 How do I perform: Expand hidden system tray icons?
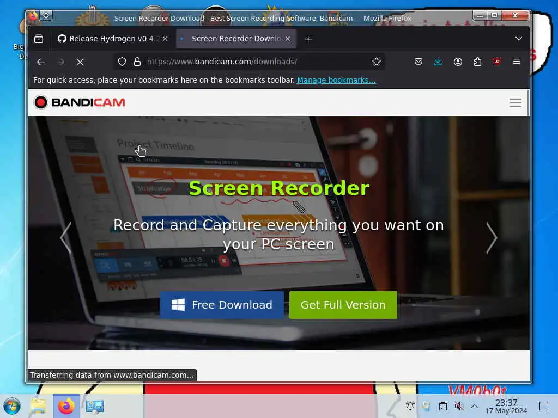coord(475,405)
